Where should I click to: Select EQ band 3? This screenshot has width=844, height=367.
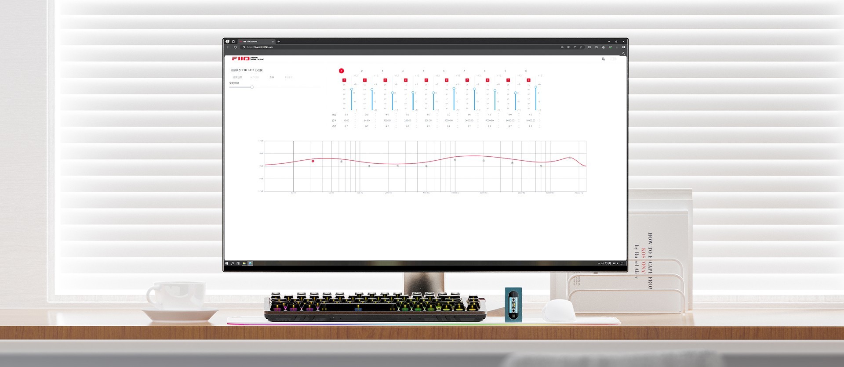tap(382, 71)
